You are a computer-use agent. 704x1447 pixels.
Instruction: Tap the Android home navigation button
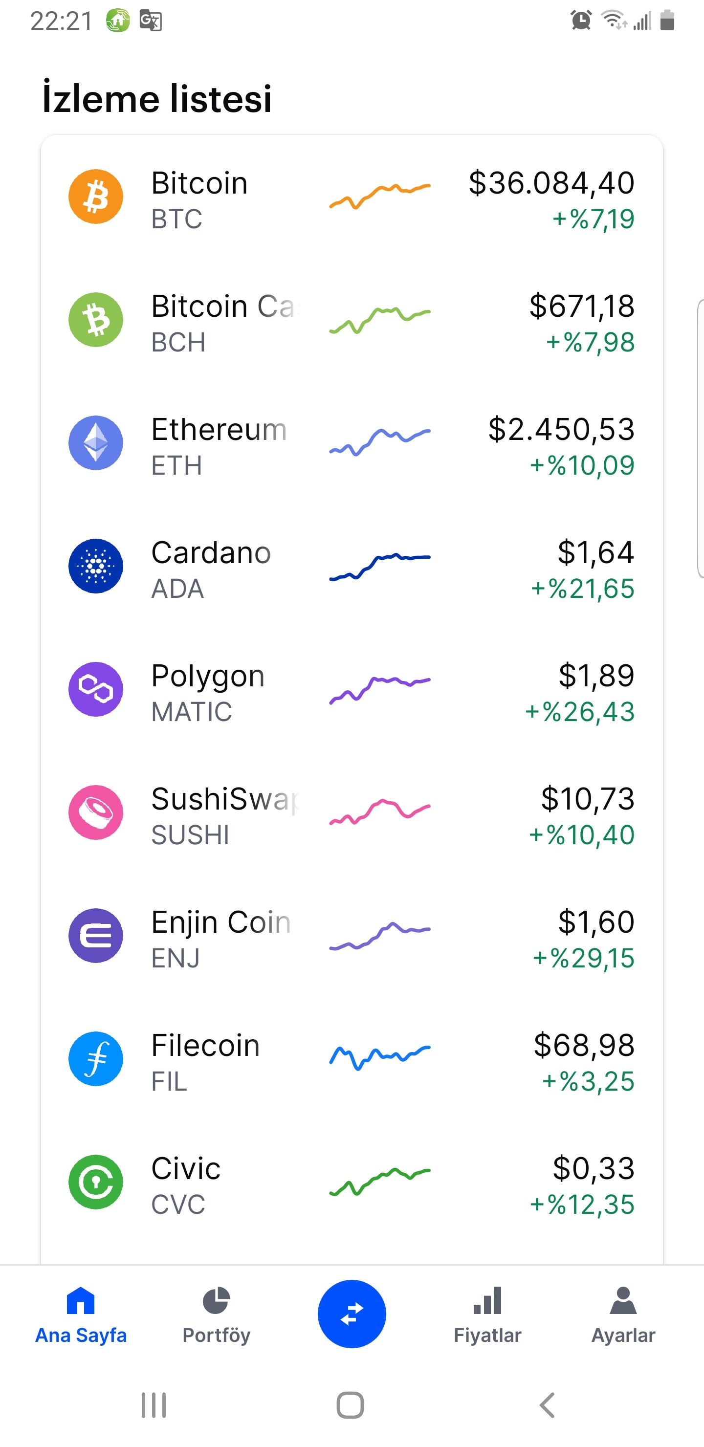tap(350, 1405)
